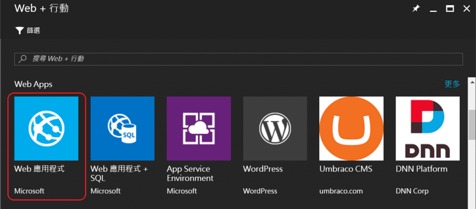
Task: Pin this blade with pin icon
Action: click(x=416, y=9)
